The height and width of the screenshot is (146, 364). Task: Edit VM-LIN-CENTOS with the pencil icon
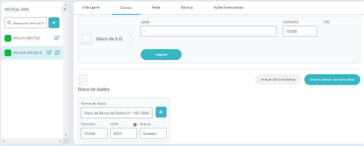coord(57,38)
